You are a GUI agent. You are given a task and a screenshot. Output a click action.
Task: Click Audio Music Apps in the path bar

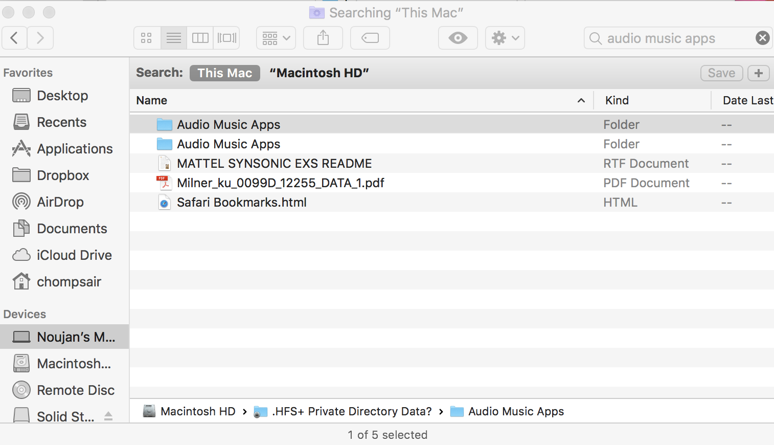pyautogui.click(x=507, y=411)
